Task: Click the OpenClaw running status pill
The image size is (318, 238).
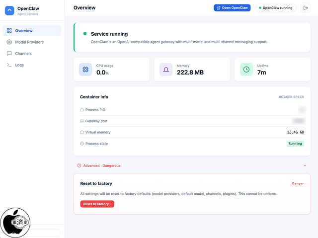Action: click(x=276, y=8)
